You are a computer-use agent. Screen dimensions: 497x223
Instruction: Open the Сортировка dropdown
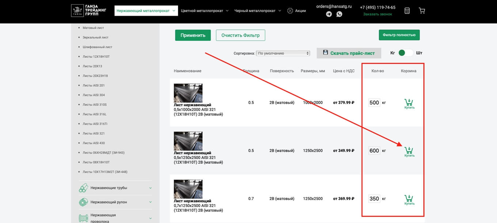[283, 53]
